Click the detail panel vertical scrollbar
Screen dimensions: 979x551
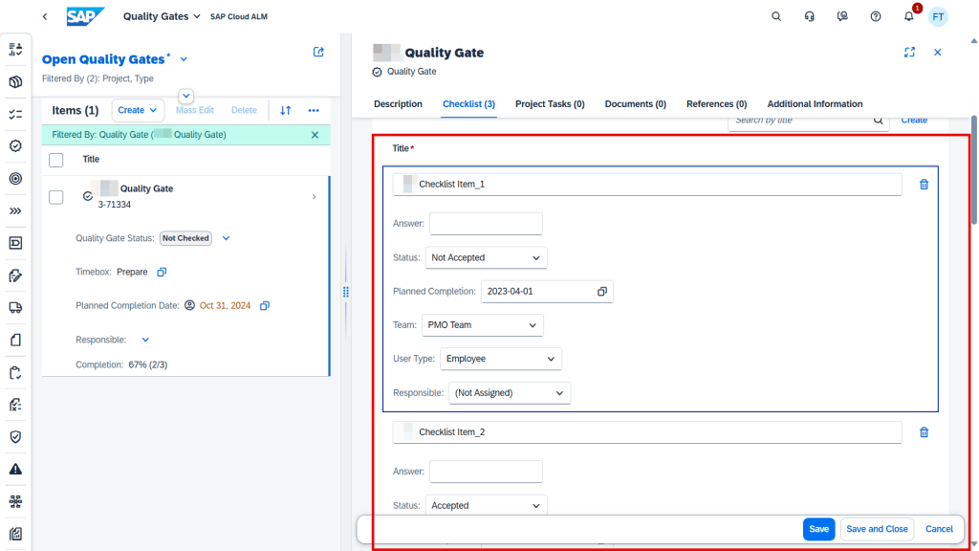974,170
